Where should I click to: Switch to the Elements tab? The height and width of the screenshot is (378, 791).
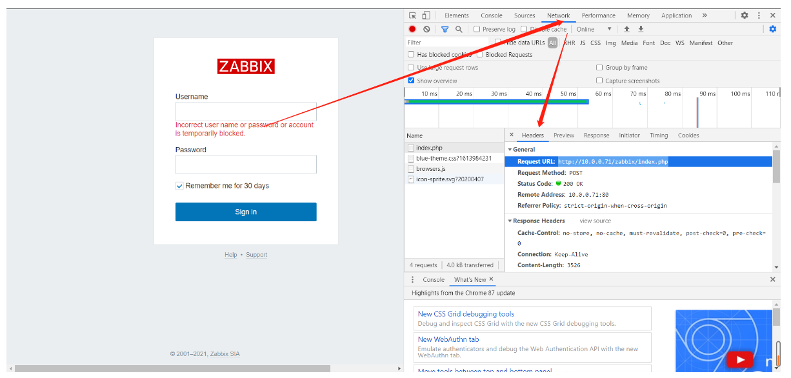tap(457, 15)
